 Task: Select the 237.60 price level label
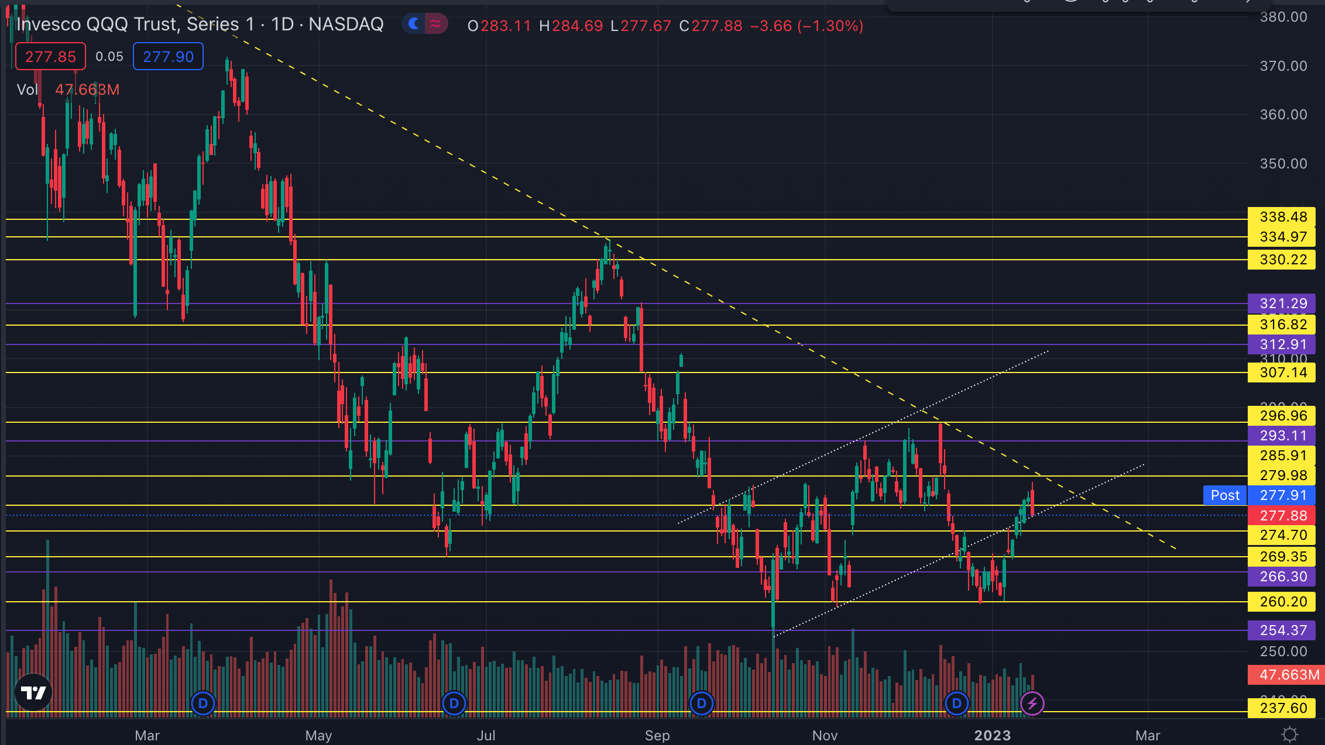tap(1281, 708)
